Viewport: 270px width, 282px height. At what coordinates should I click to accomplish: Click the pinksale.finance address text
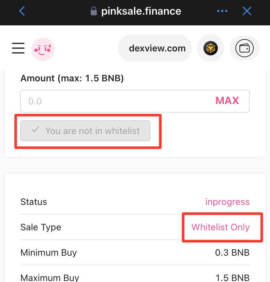tap(141, 12)
